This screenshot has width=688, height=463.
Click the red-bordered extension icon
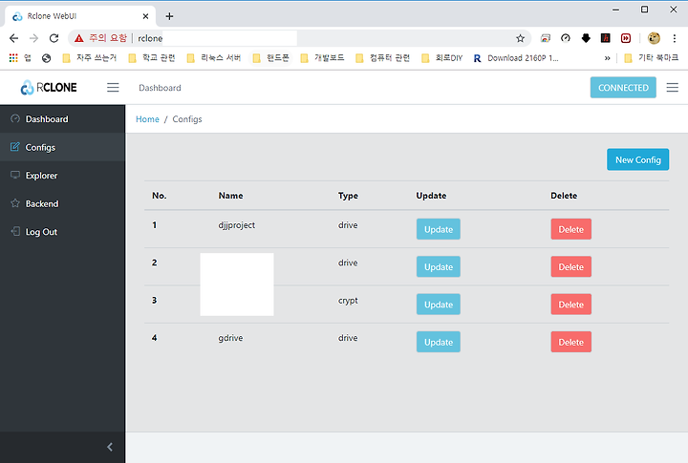pos(626,38)
